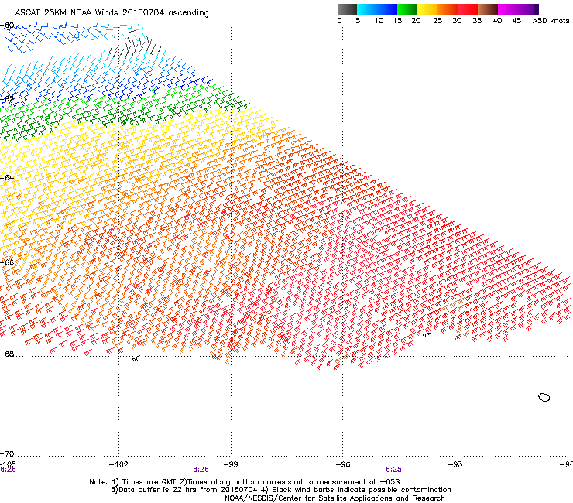Image resolution: width=573 pixels, height=503 pixels.
Task: Click the '20' label on the color scale
Action: tap(416, 21)
